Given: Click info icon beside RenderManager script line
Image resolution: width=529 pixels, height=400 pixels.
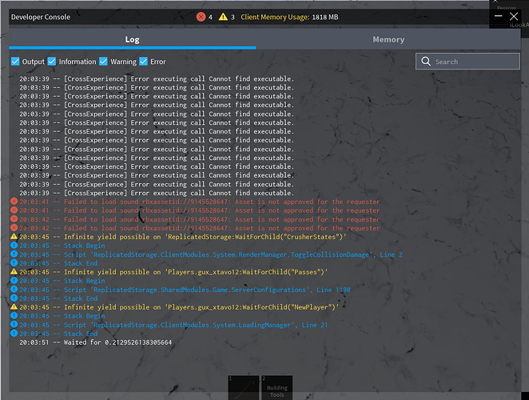Looking at the screenshot, I should [14, 254].
